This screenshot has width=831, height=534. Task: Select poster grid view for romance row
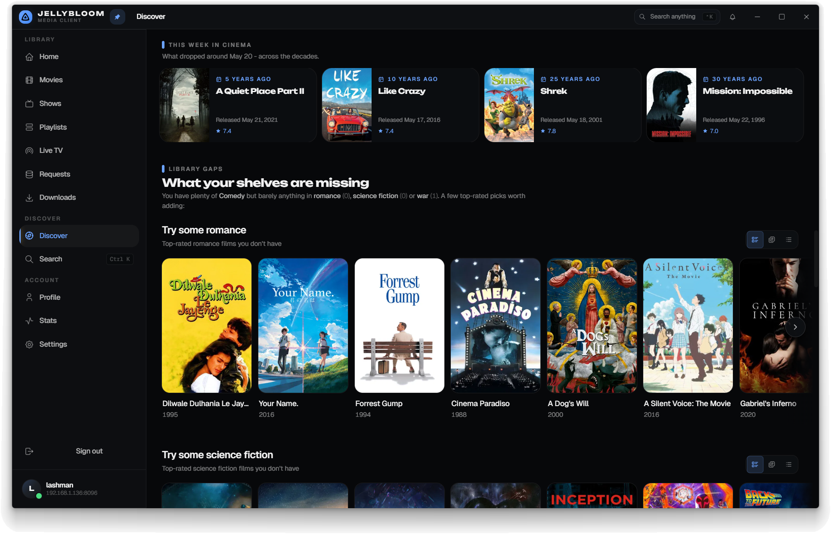click(x=755, y=239)
